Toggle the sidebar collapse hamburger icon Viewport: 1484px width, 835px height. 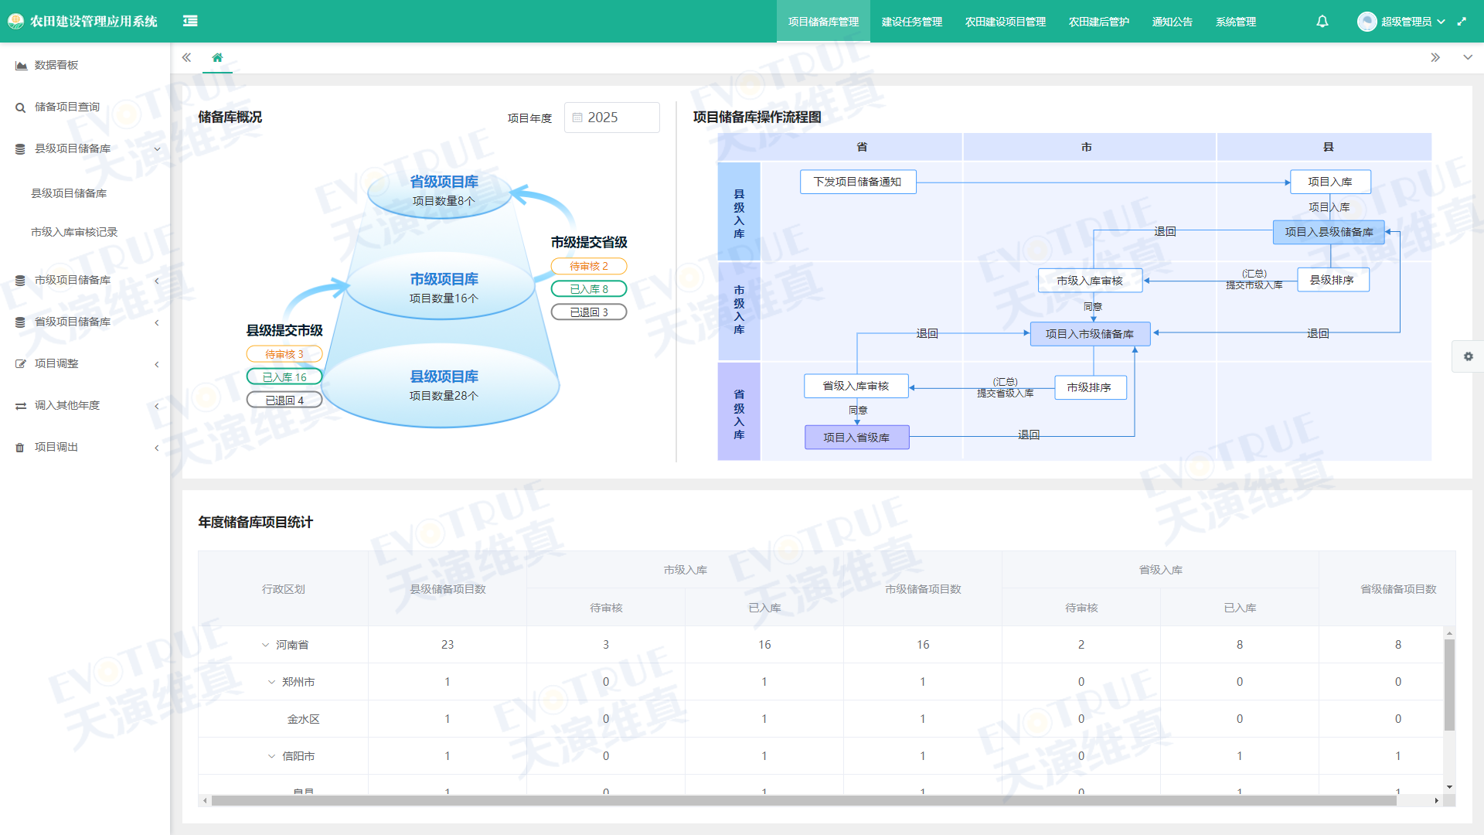point(190,21)
